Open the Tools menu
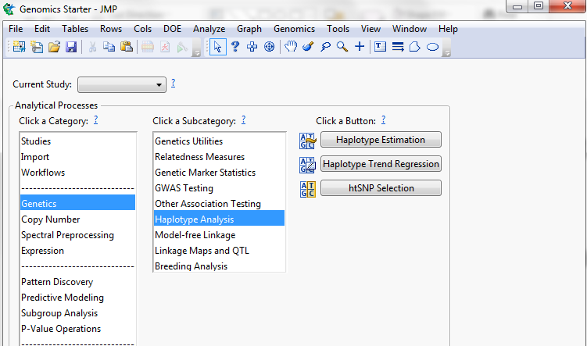 point(338,29)
